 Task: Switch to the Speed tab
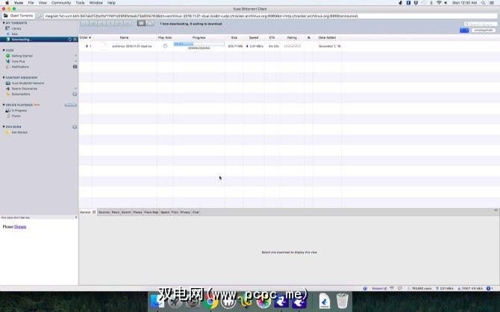(x=165, y=212)
